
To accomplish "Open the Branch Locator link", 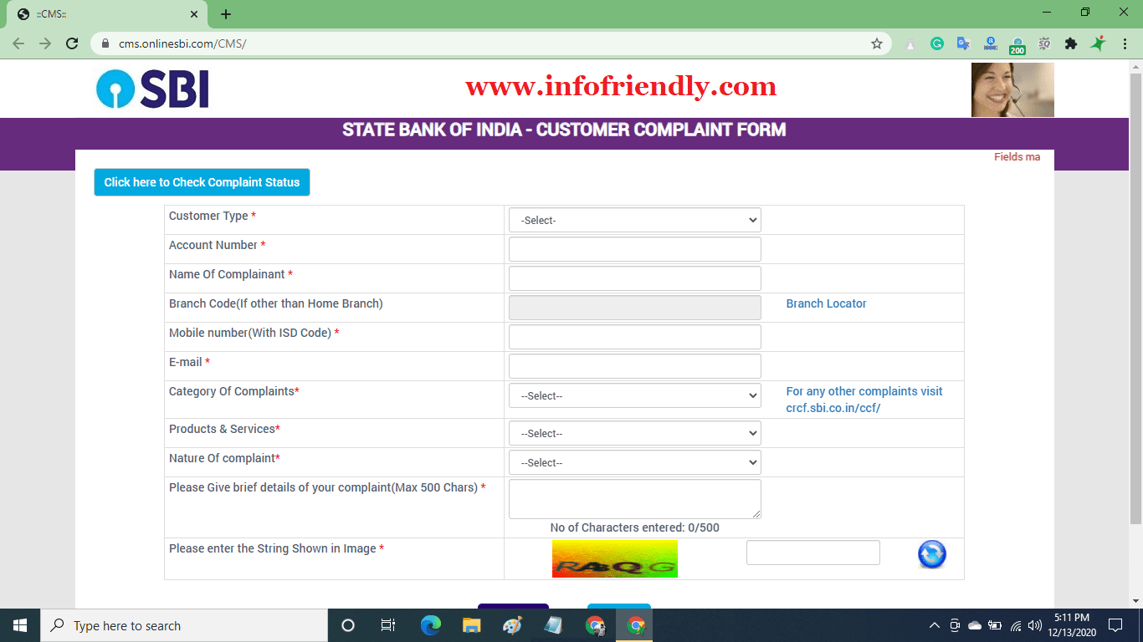I will click(x=826, y=303).
